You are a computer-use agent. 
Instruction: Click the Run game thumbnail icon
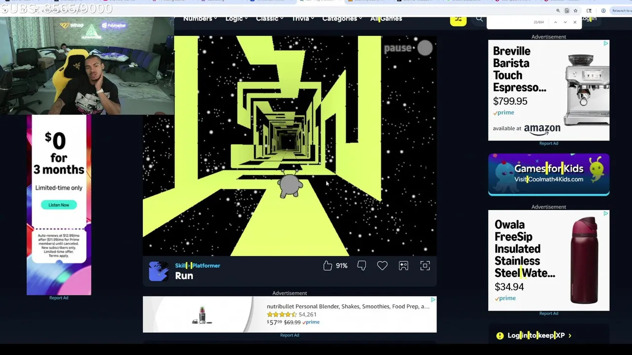pyautogui.click(x=158, y=271)
